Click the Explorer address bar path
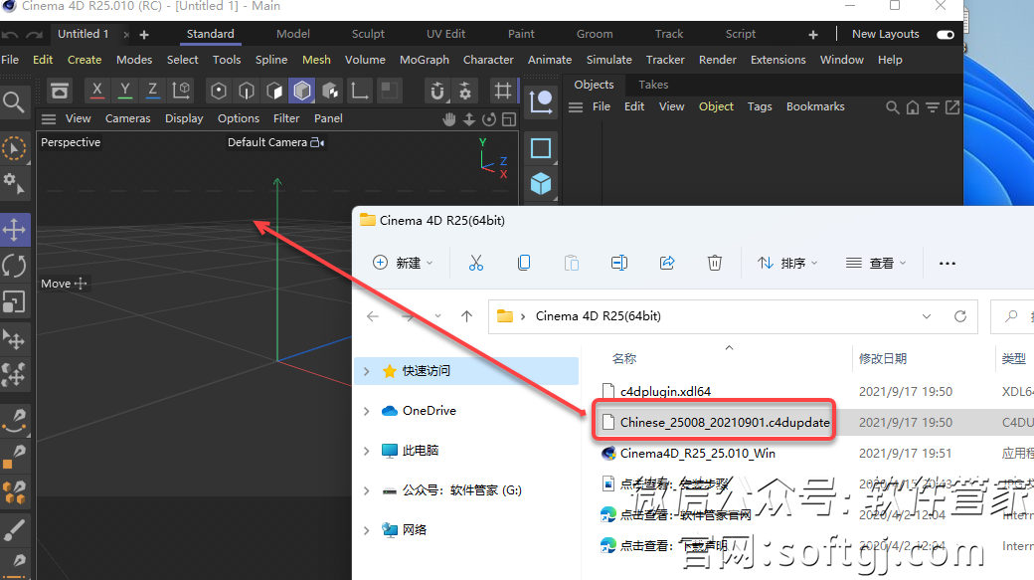 point(696,316)
